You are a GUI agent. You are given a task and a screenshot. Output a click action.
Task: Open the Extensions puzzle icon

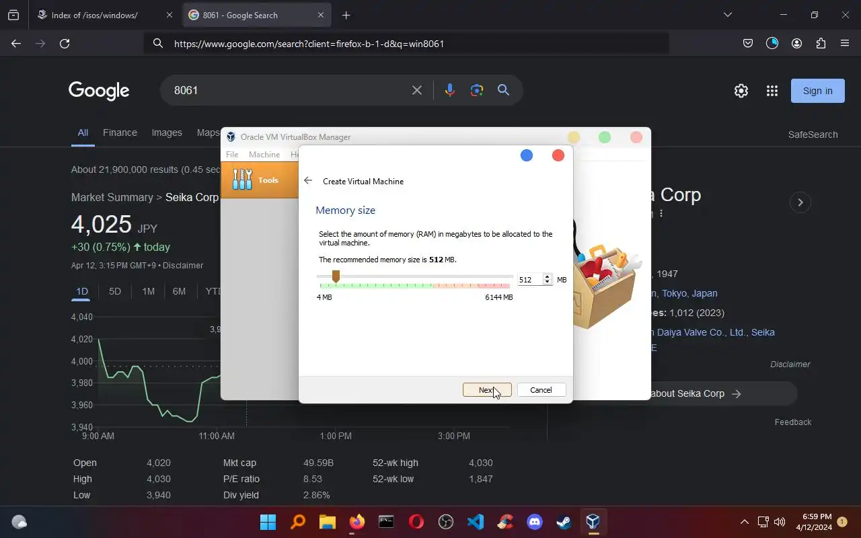tap(821, 43)
